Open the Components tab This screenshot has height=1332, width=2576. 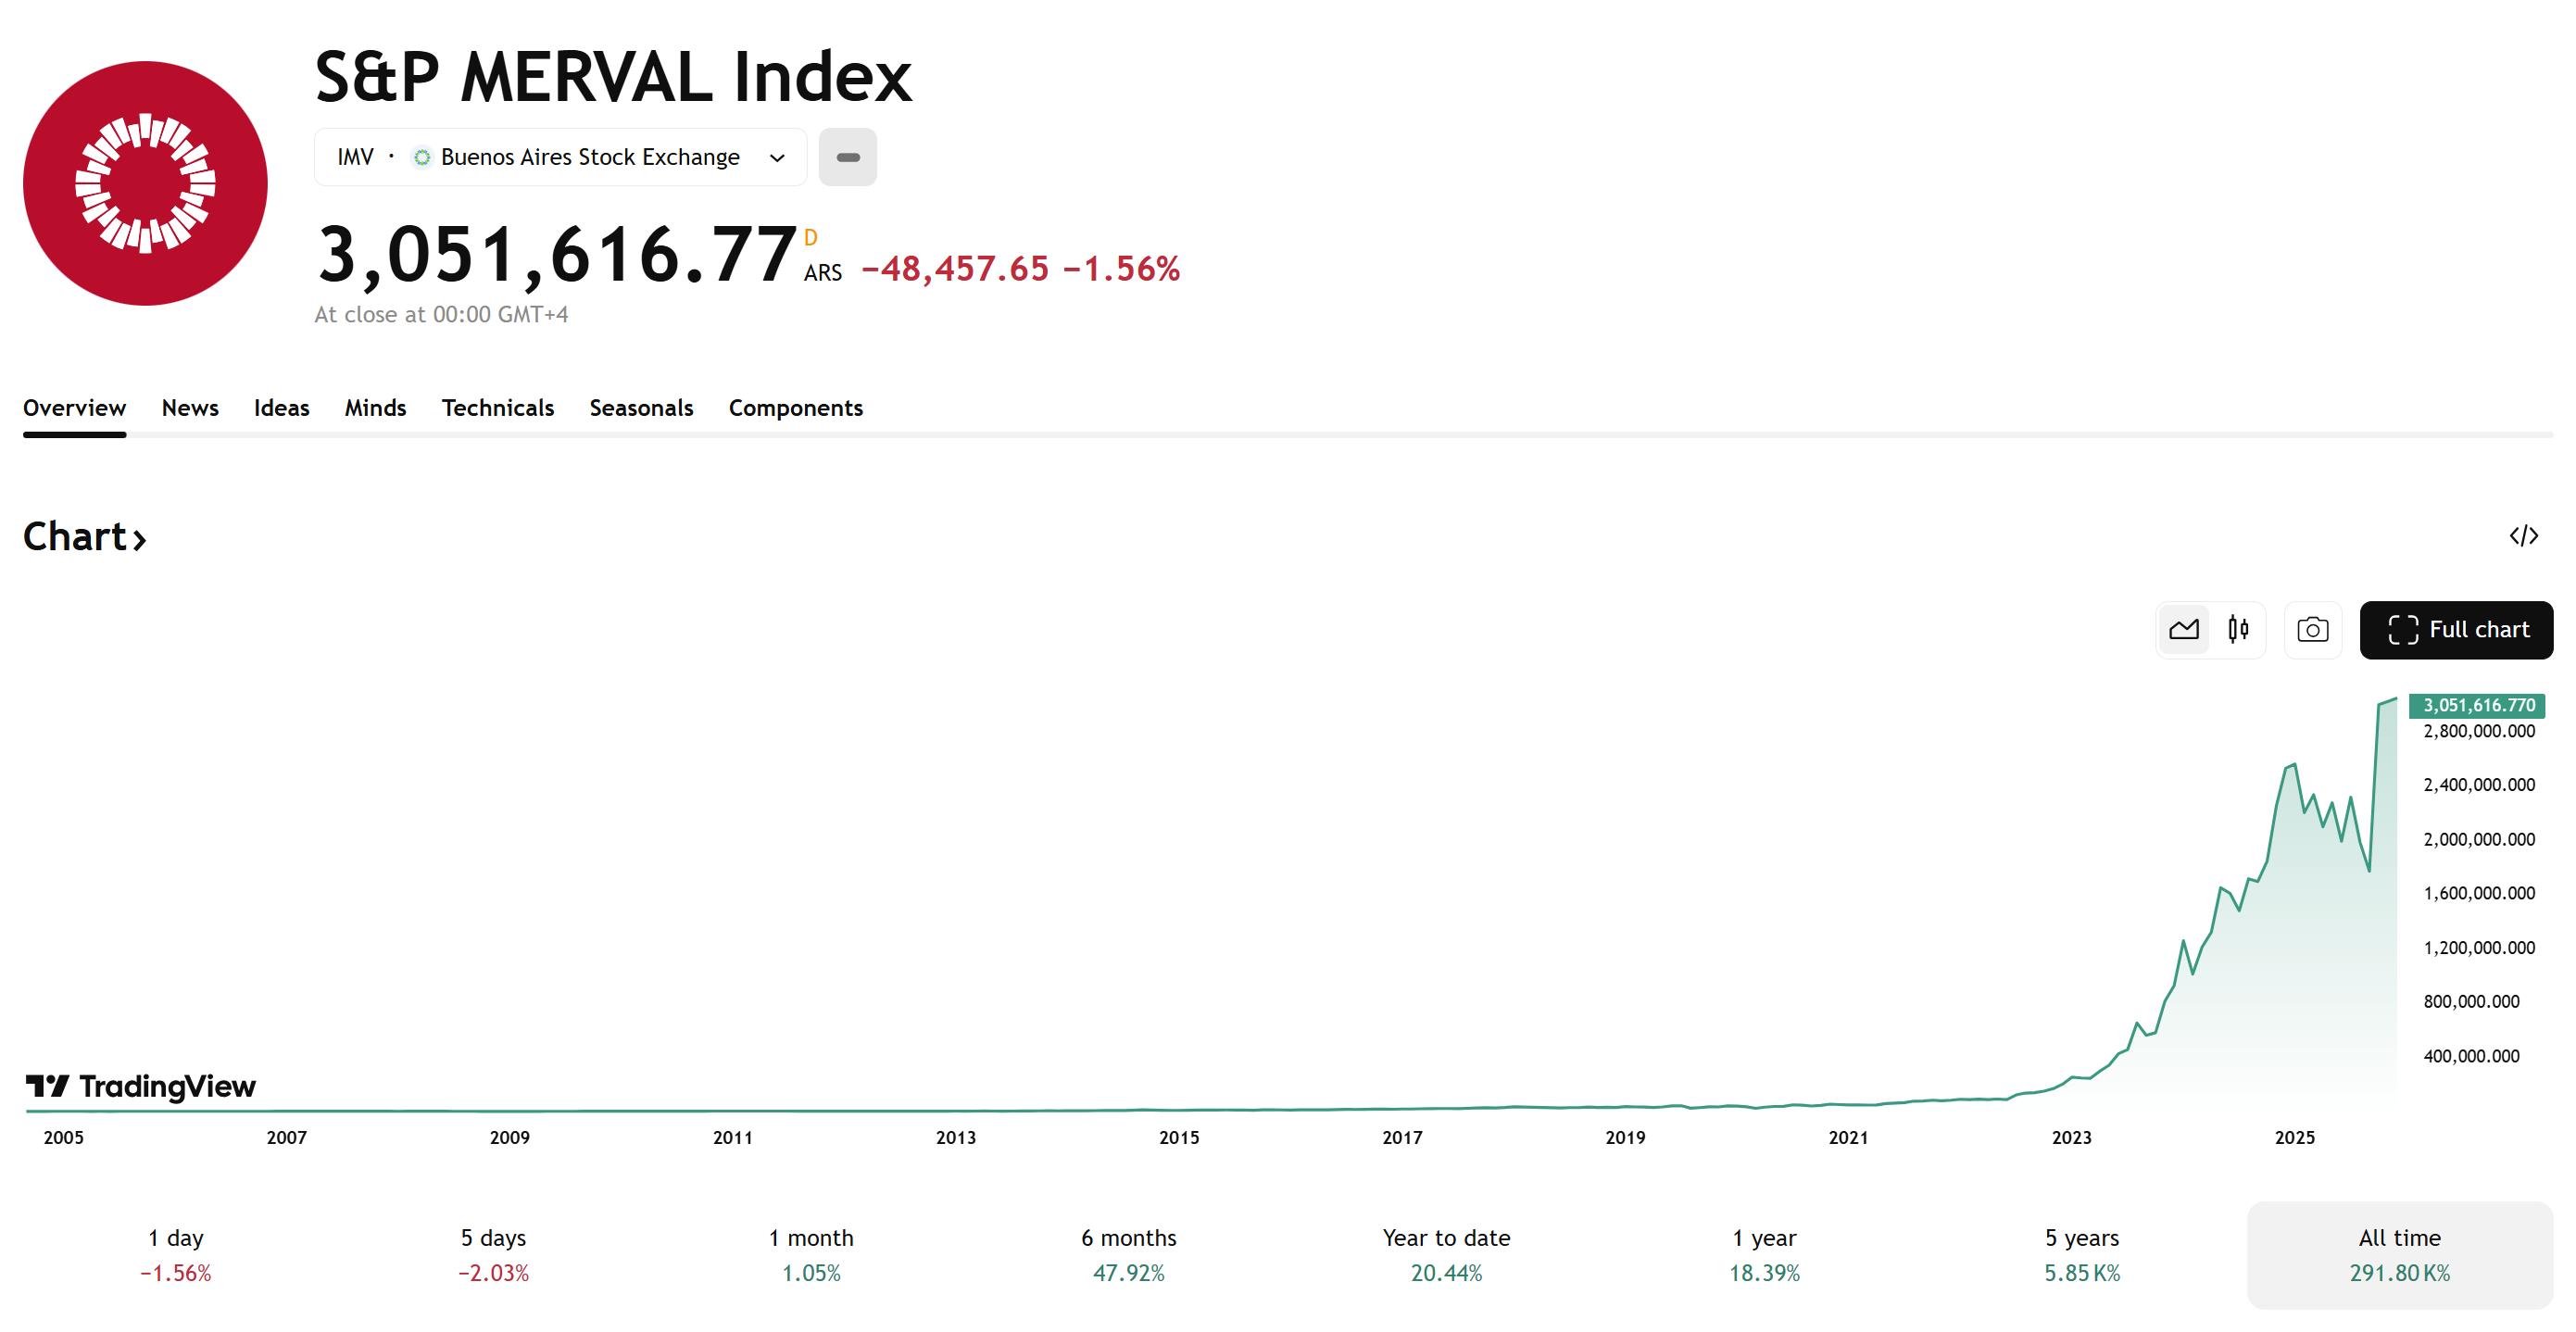(x=795, y=407)
